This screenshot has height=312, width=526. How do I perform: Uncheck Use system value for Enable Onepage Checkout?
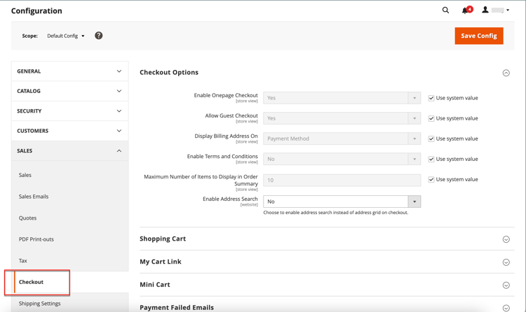[431, 98]
